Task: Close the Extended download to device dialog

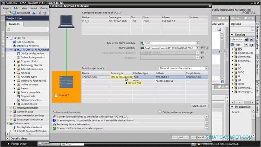Action: pyautogui.click(x=210, y=6)
